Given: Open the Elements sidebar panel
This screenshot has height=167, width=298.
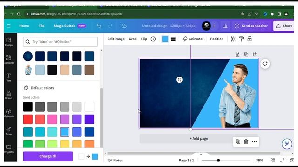Looking at the screenshot, I should point(8,59).
